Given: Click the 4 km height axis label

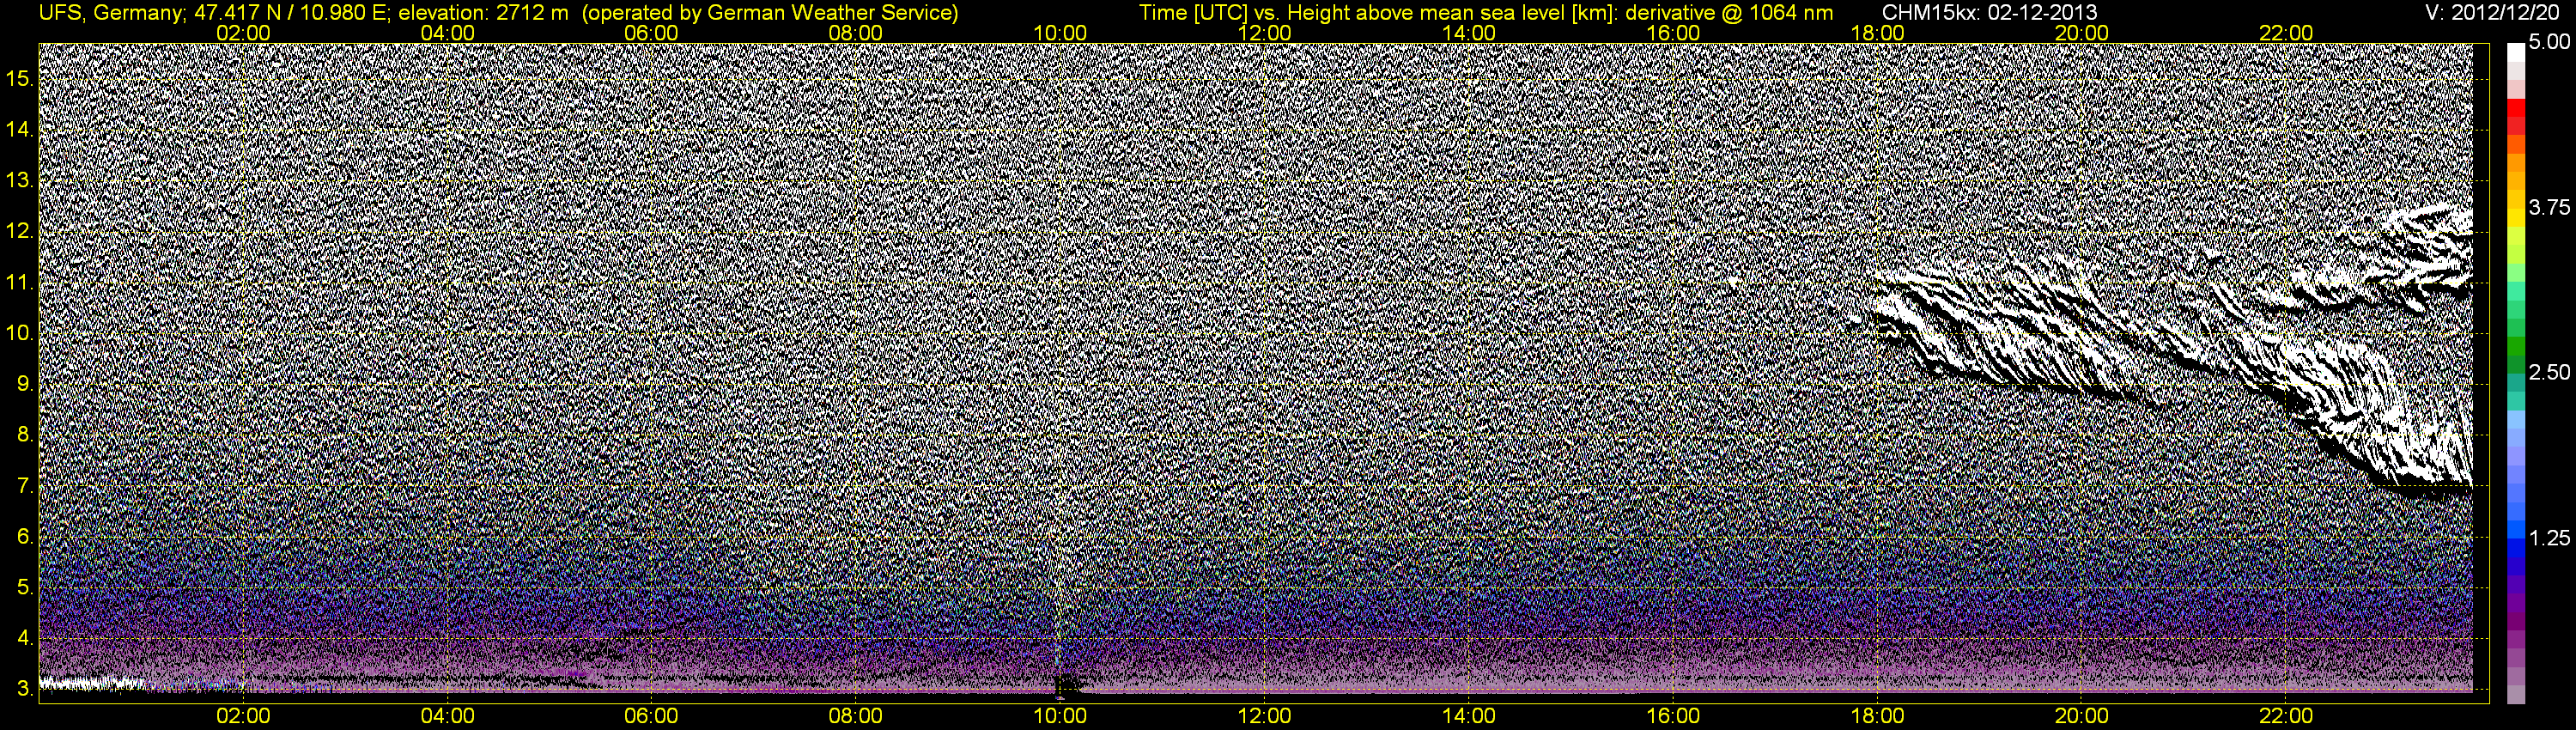Looking at the screenshot, I should [26, 638].
